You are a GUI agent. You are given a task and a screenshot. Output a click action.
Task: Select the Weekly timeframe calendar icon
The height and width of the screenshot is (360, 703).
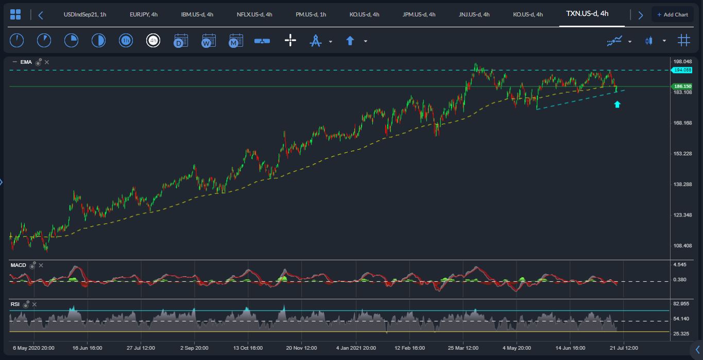click(x=209, y=41)
